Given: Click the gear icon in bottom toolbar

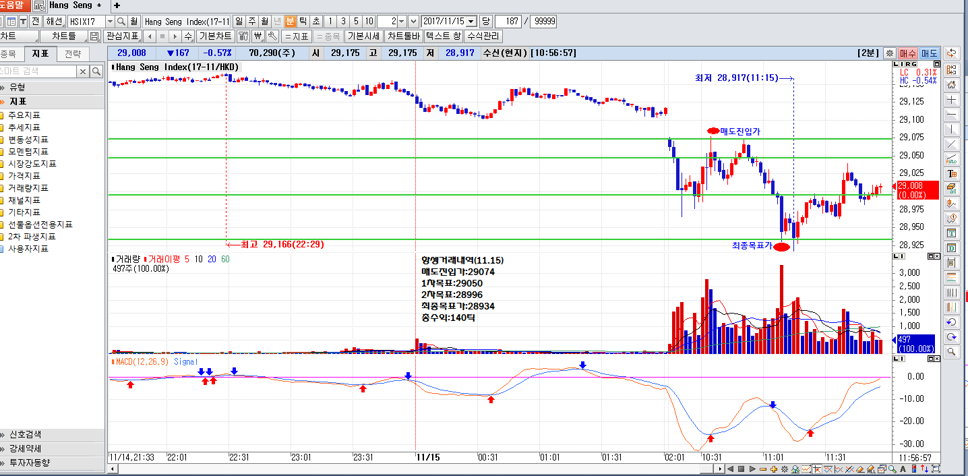Looking at the screenshot, I should pos(785,469).
